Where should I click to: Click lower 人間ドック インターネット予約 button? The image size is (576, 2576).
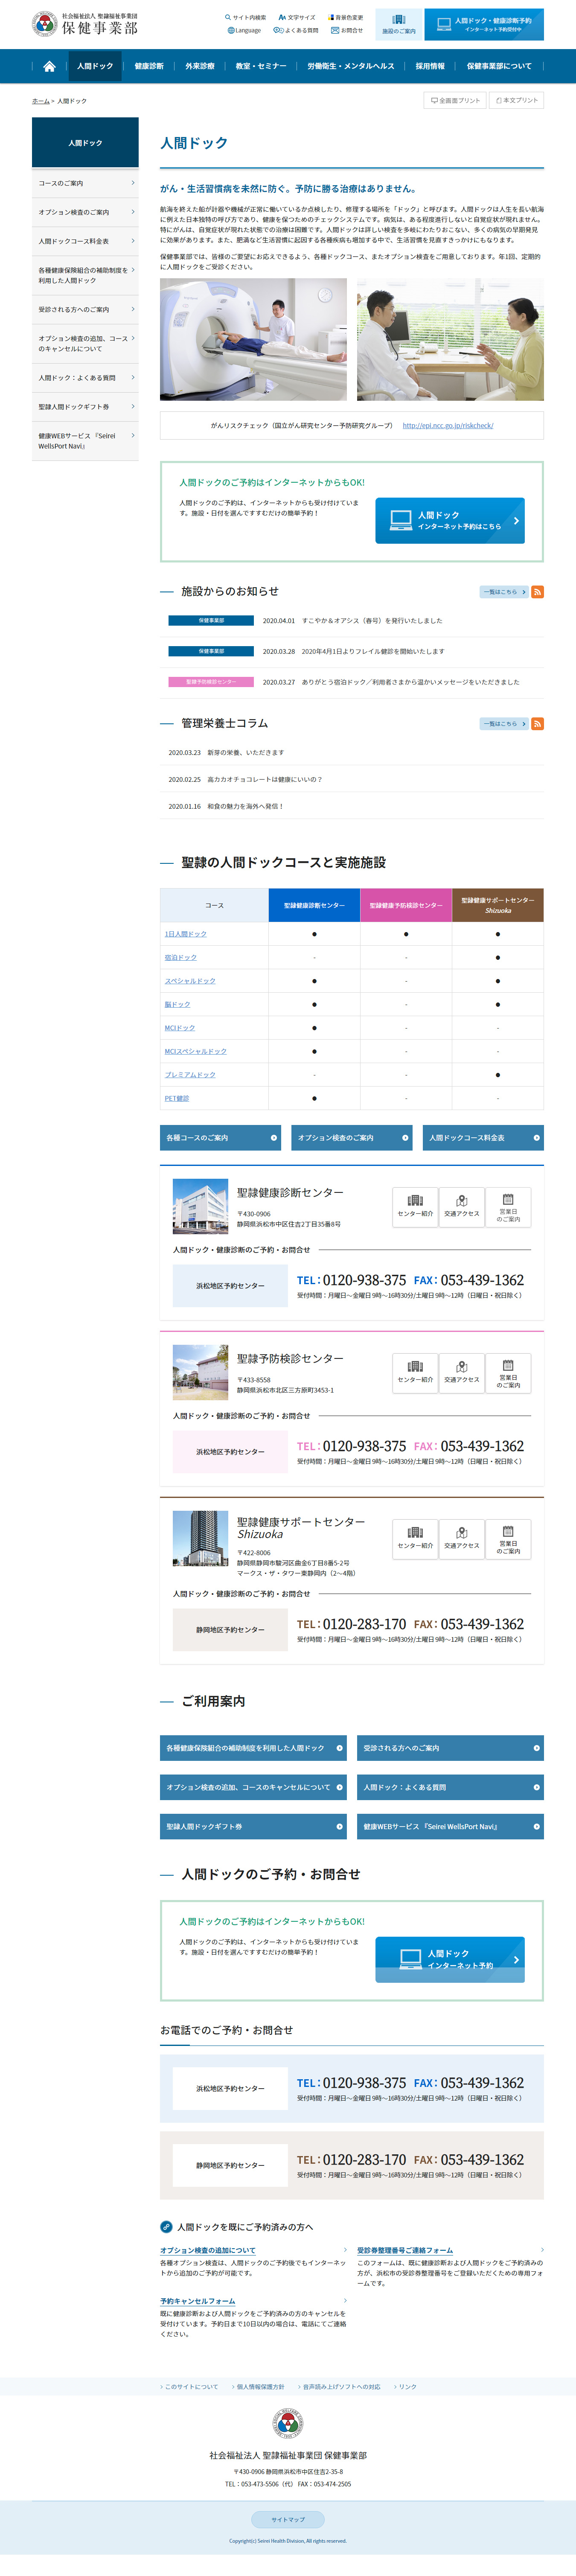tap(450, 1960)
